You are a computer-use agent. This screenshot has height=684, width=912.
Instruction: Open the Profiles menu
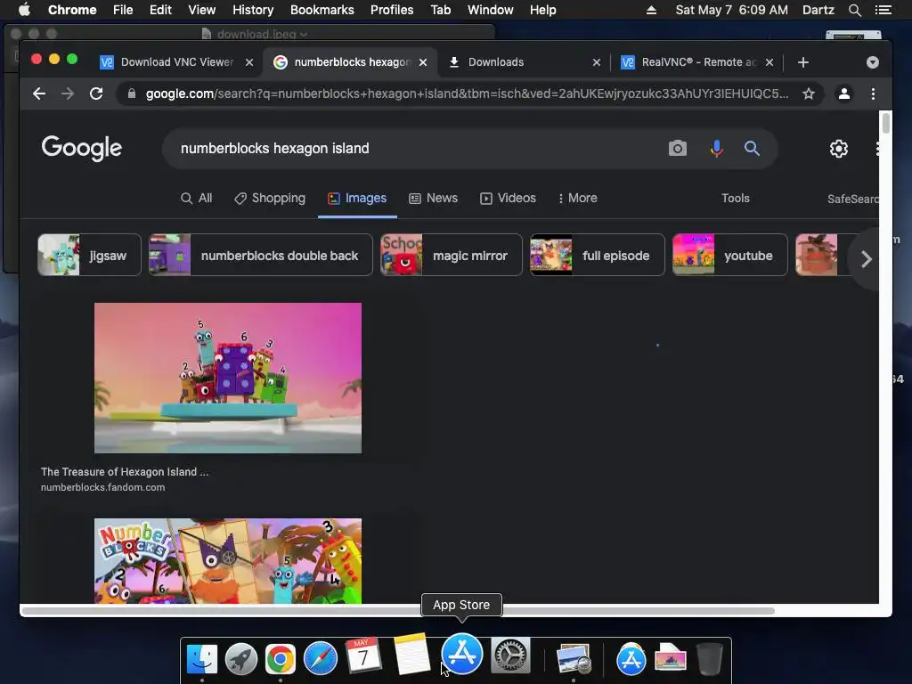392,10
